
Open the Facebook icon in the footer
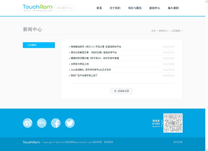pos(56,123)
